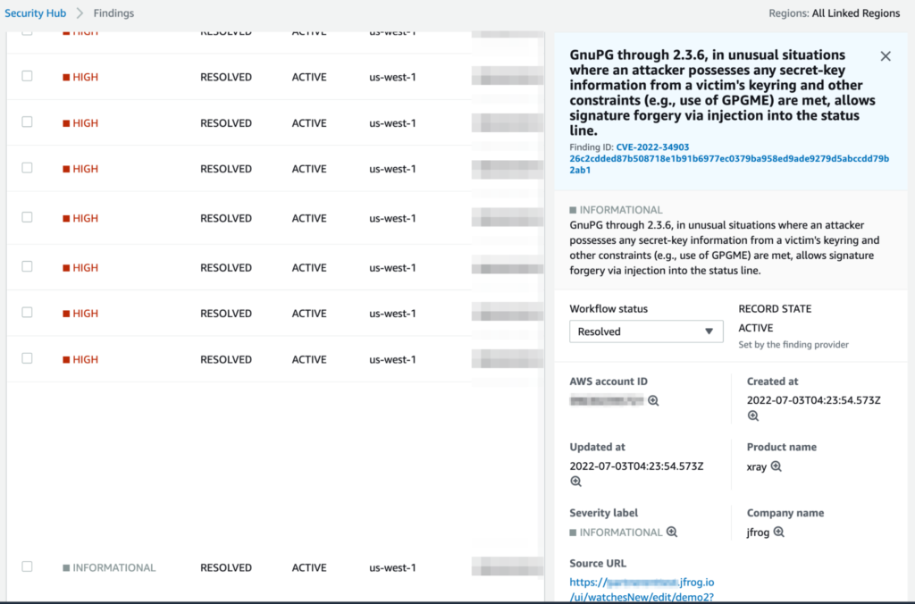
Task: Select checkbox of the INFORMATIONAL finding row
Action: [27, 566]
